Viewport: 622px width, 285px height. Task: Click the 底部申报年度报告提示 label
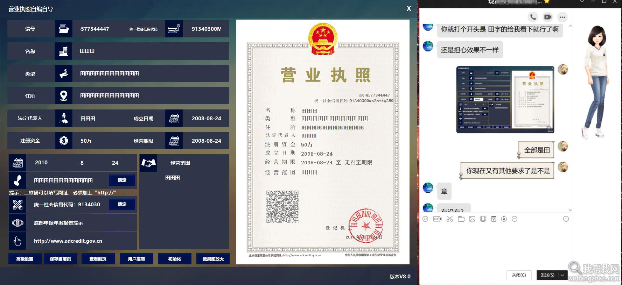58,223
